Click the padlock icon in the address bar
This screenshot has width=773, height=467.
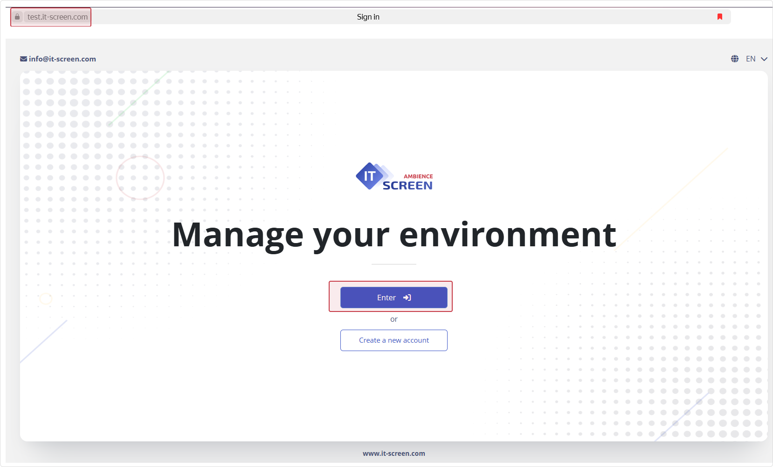(17, 17)
